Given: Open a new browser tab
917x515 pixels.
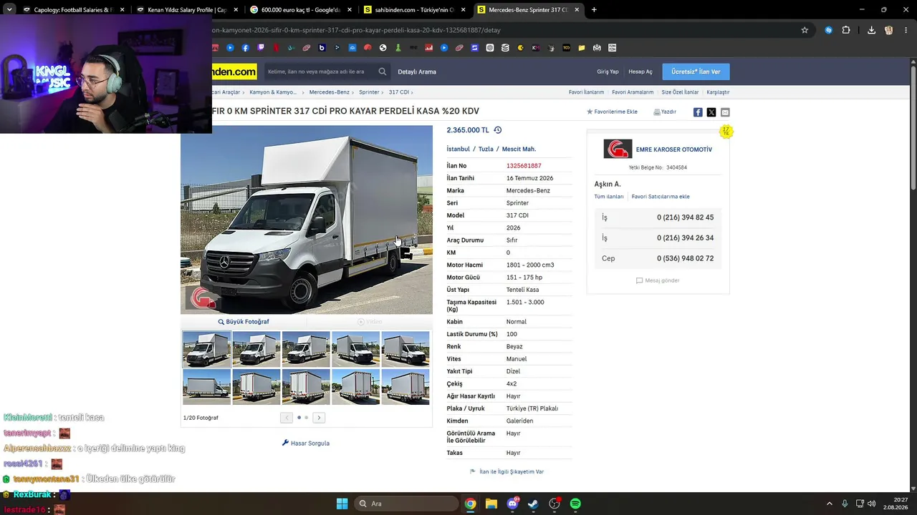Looking at the screenshot, I should (x=594, y=10).
